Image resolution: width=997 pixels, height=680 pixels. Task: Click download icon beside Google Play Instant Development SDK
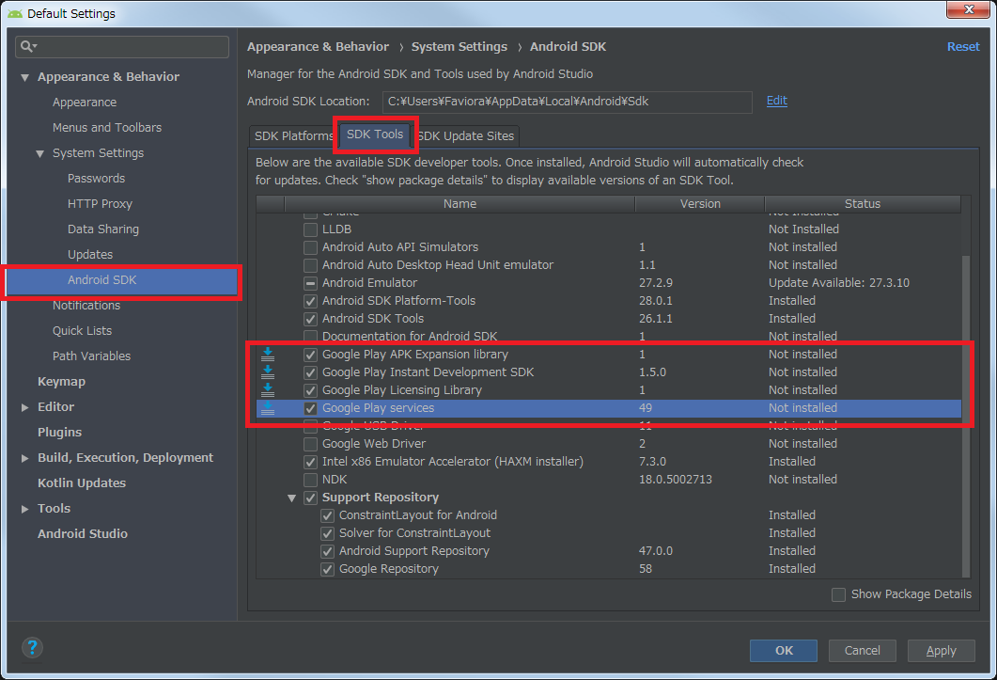(x=269, y=372)
